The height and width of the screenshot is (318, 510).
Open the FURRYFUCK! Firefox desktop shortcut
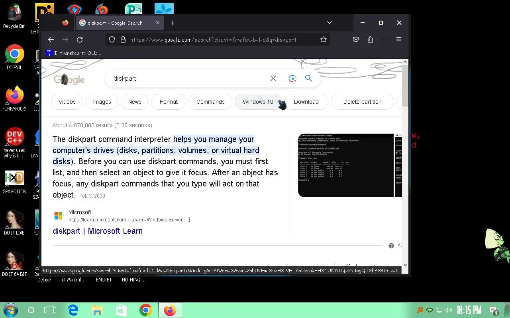coord(14,99)
